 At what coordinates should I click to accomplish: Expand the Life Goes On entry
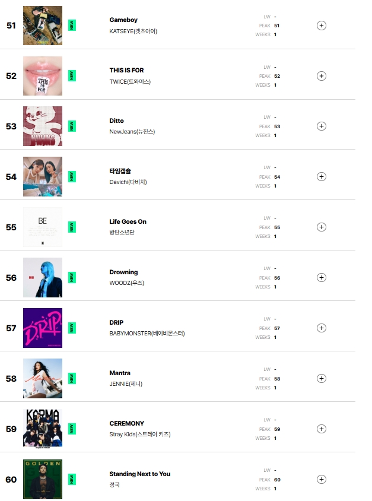click(x=321, y=227)
